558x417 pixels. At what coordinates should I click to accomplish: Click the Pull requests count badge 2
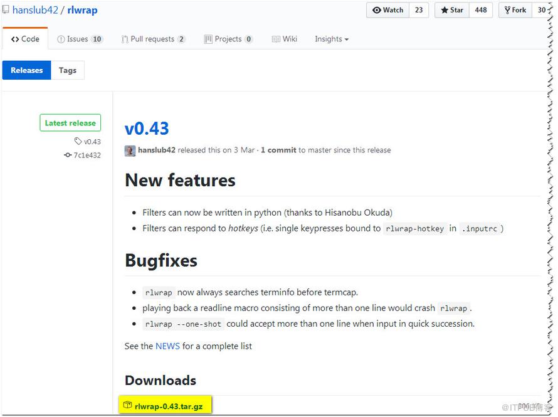coord(181,39)
